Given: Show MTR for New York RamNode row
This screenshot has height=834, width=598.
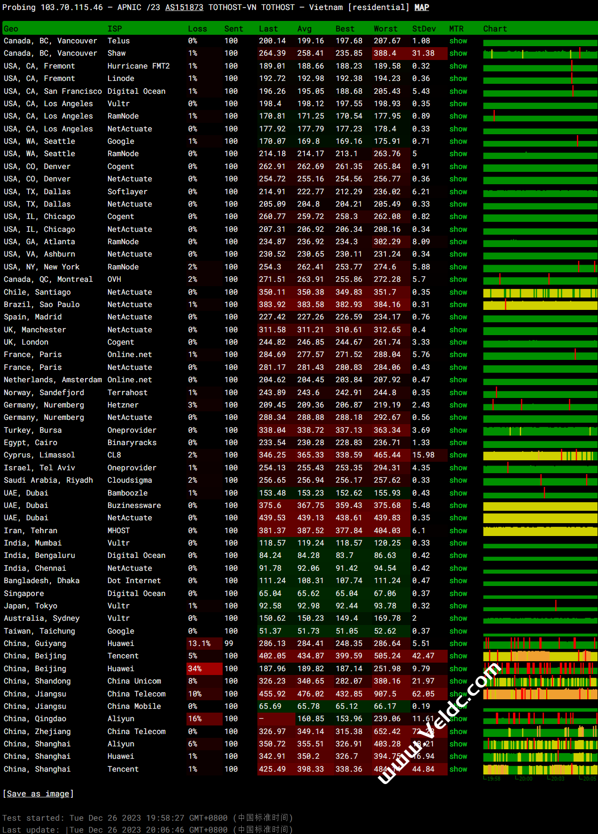Looking at the screenshot, I should tap(458, 267).
